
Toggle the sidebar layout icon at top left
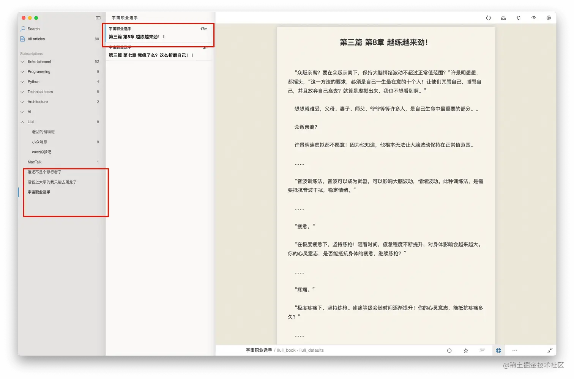pyautogui.click(x=98, y=17)
